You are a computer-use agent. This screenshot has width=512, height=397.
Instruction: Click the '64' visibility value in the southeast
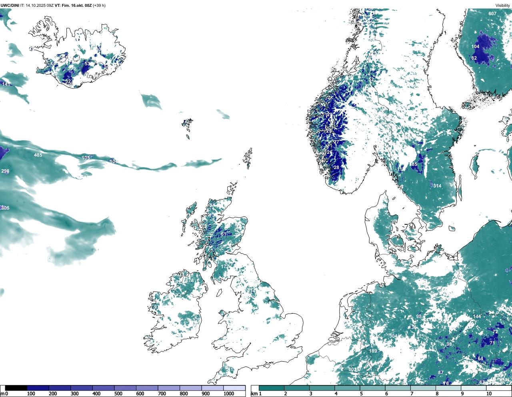click(x=480, y=359)
